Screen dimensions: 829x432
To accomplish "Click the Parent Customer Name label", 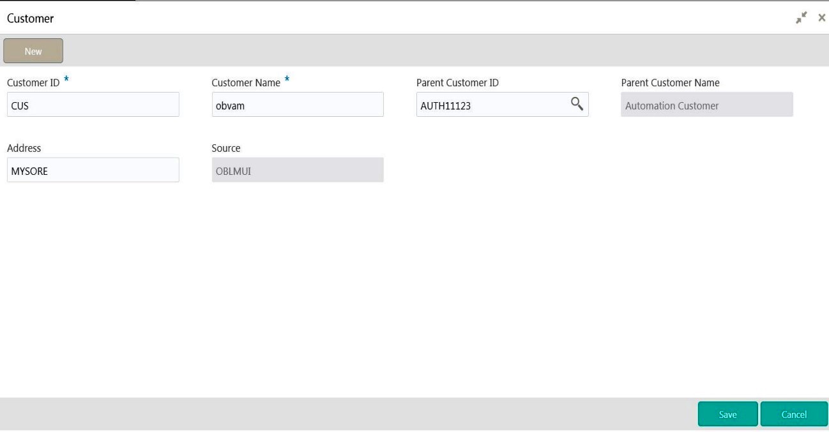I will point(670,83).
